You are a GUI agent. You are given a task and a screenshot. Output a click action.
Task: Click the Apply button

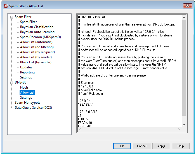click(161, 146)
